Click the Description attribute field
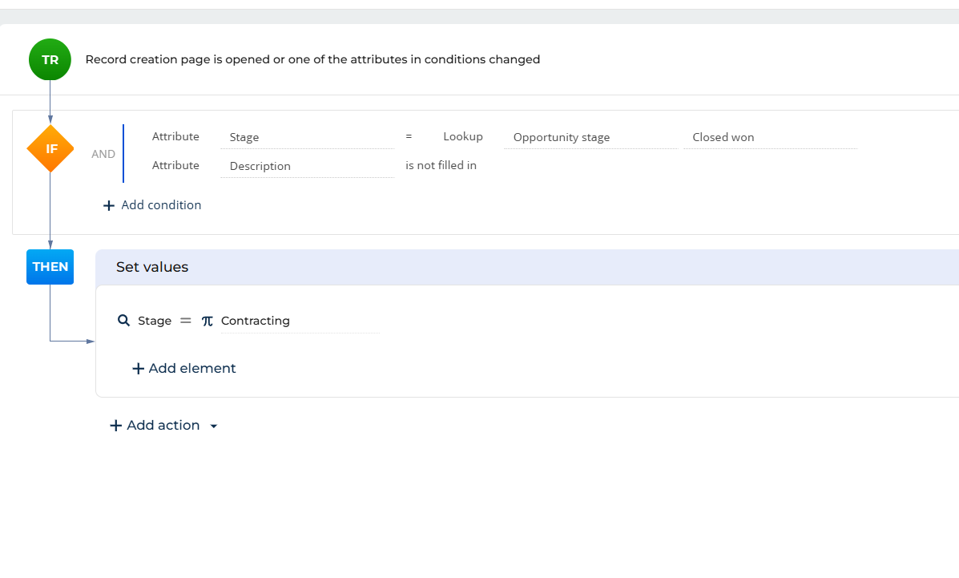This screenshot has height=578, width=959. click(x=306, y=167)
